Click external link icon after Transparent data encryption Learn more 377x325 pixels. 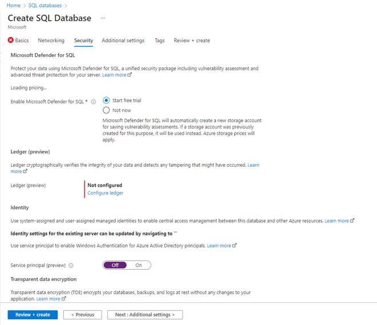click(64, 299)
